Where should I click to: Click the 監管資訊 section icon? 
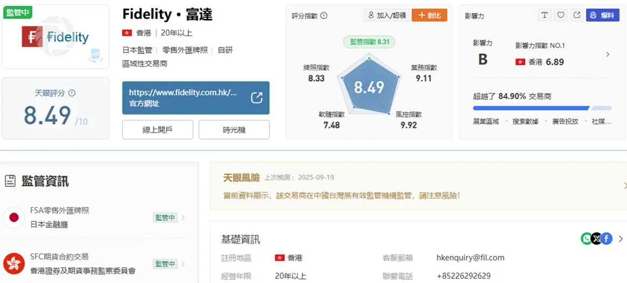tap(10, 181)
